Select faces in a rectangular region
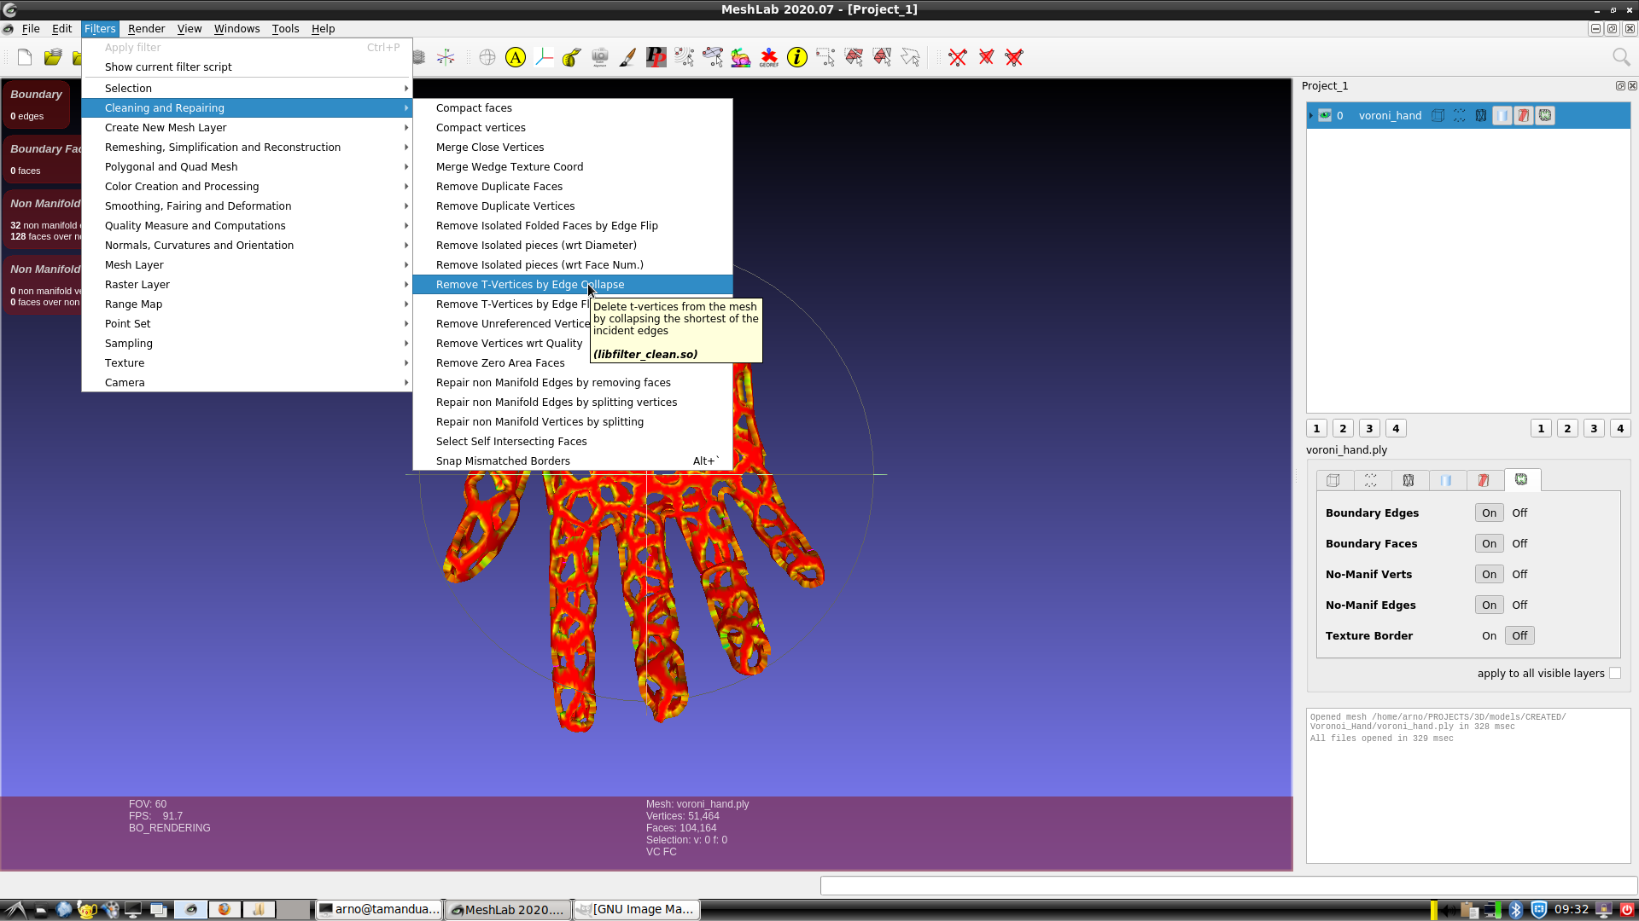The width and height of the screenshot is (1639, 921). (853, 57)
